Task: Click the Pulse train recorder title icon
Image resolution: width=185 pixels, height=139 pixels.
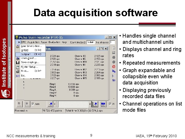Action: pyautogui.click(x=17, y=37)
